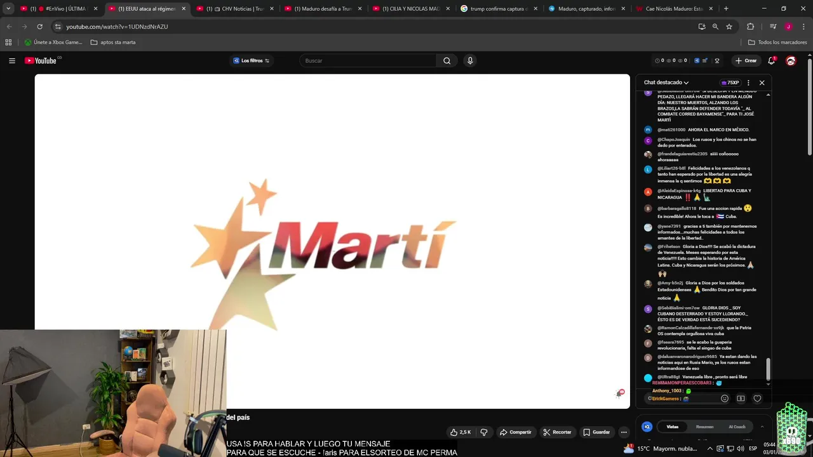Image resolution: width=813 pixels, height=457 pixels.
Task: Click the blue vidIQ icon in header
Action: click(x=696, y=61)
